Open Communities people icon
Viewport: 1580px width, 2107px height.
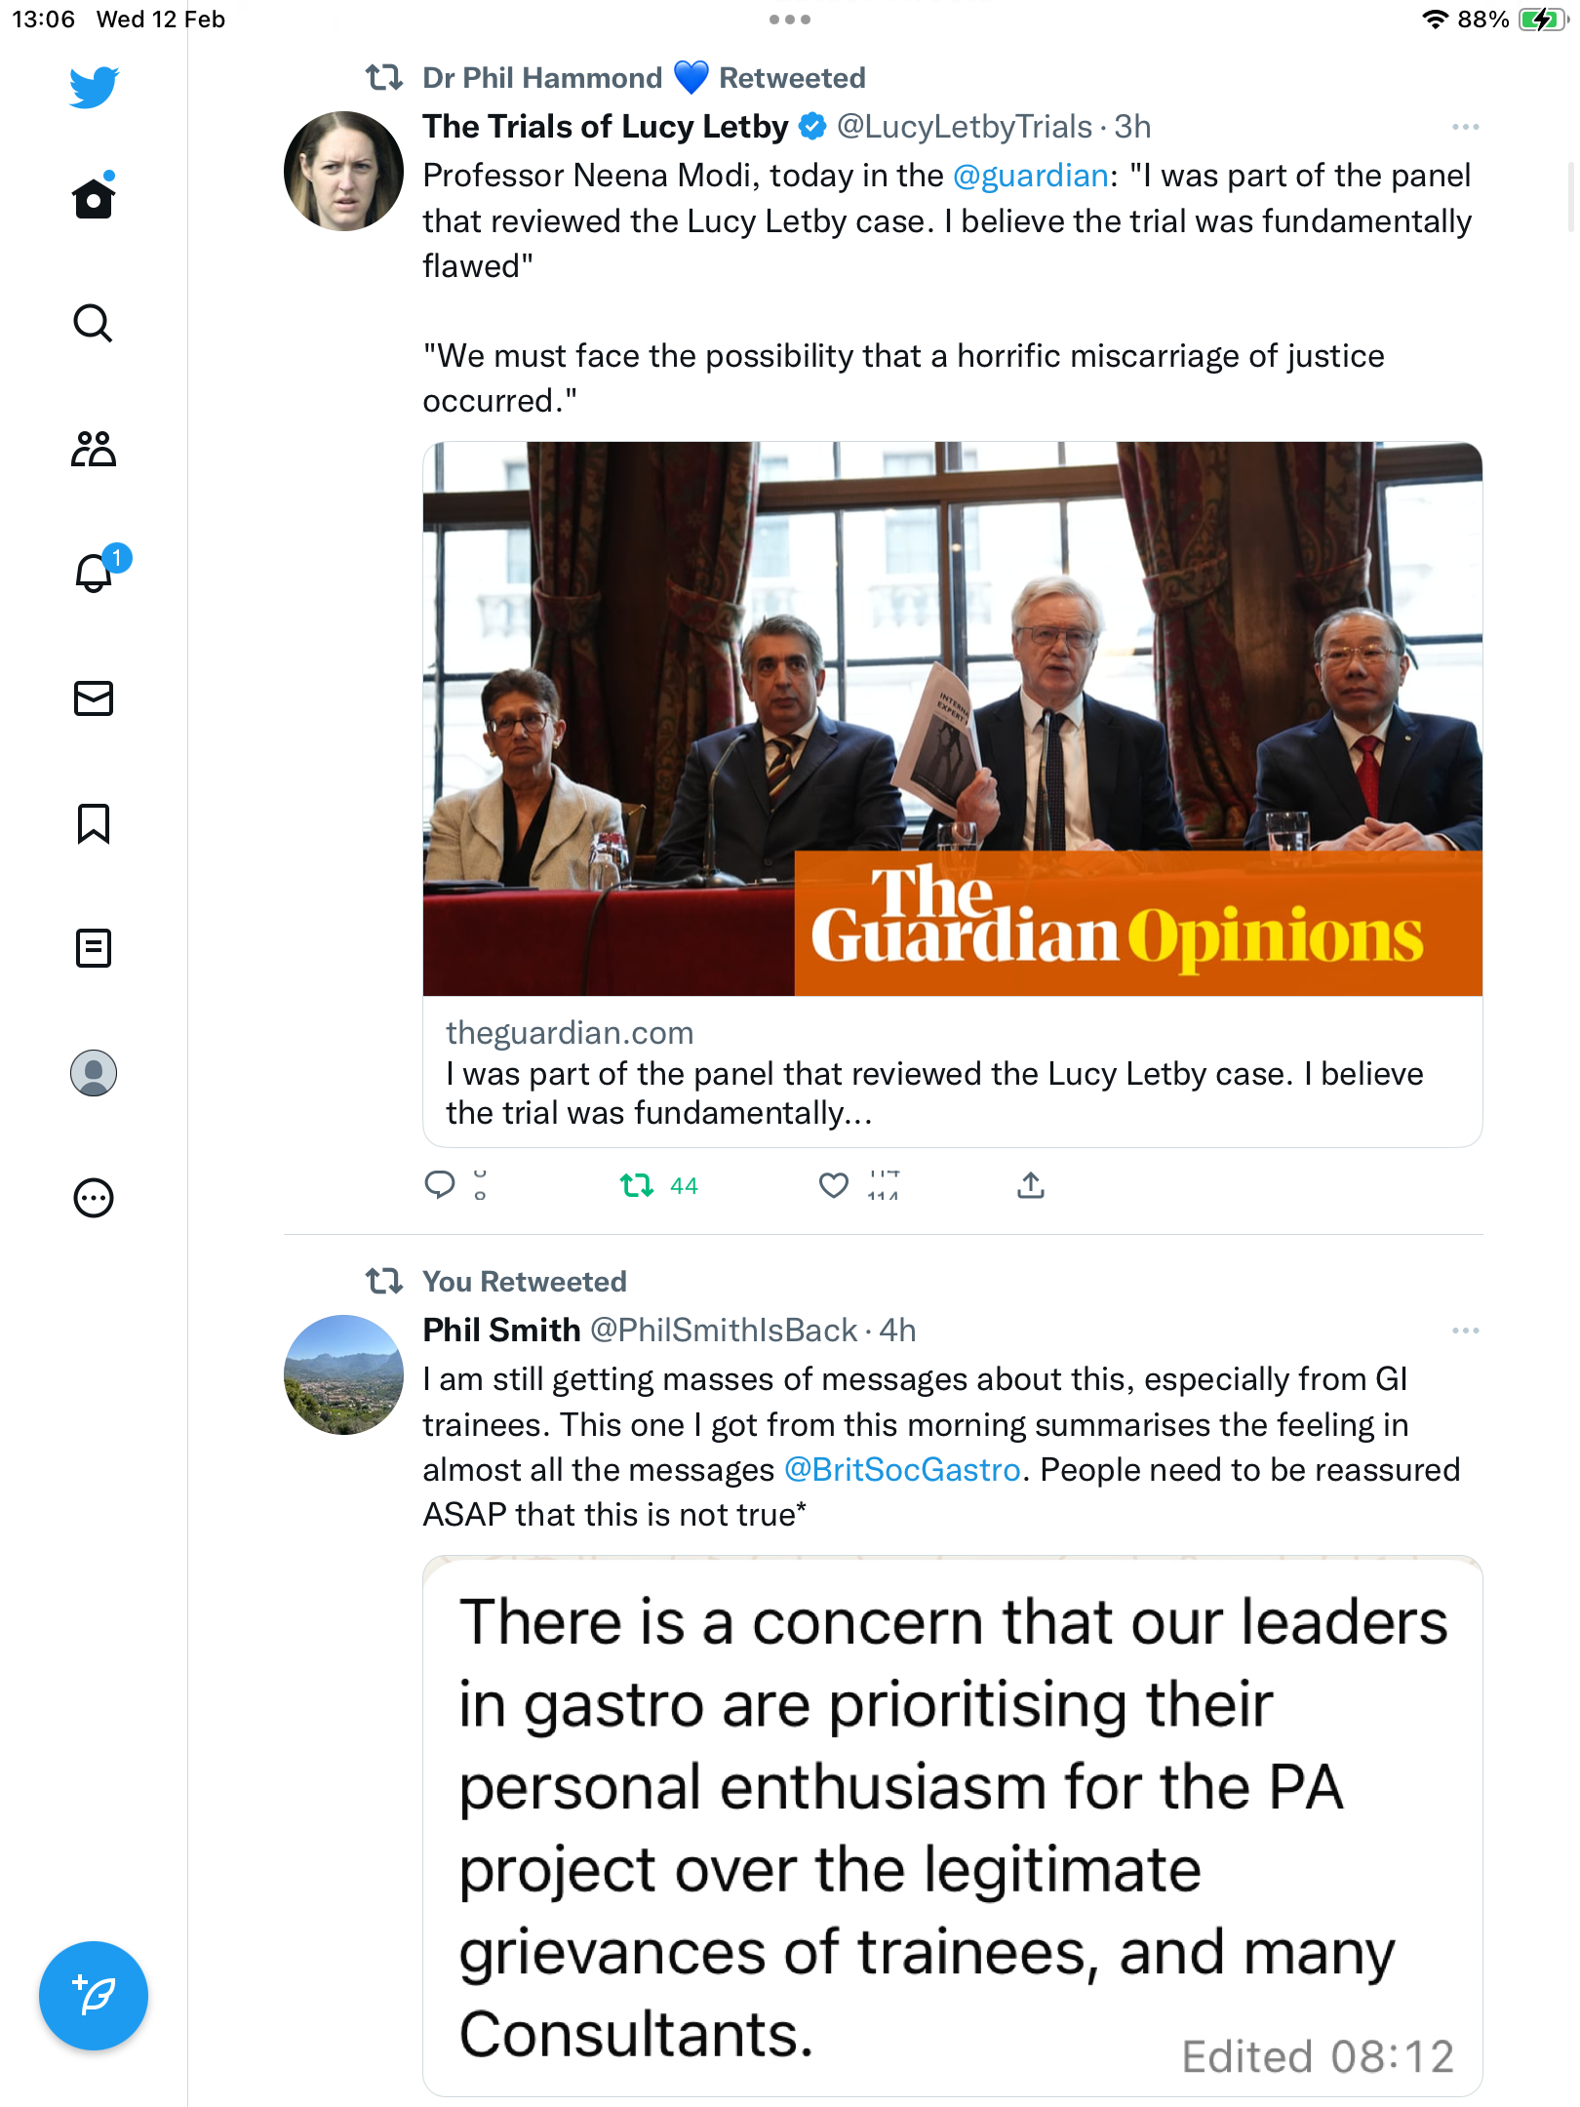pyautogui.click(x=94, y=449)
